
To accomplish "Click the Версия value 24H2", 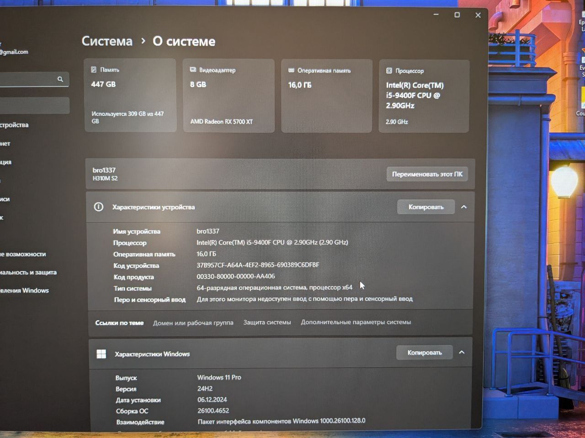I will (x=205, y=389).
